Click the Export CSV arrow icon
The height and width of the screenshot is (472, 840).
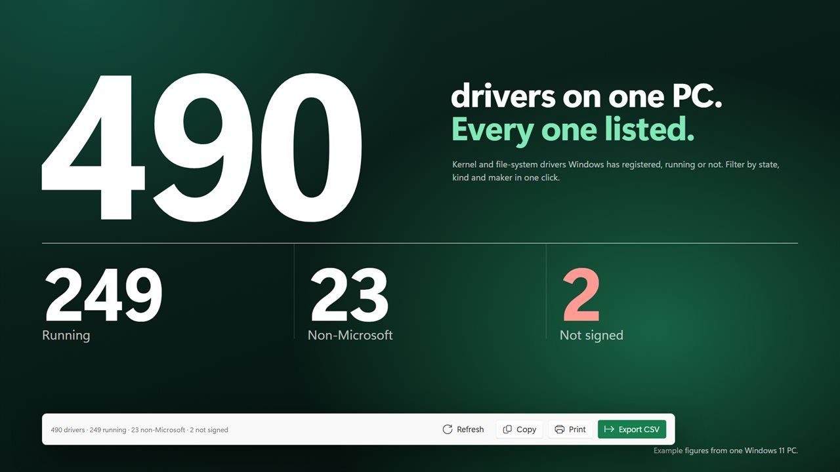609,429
